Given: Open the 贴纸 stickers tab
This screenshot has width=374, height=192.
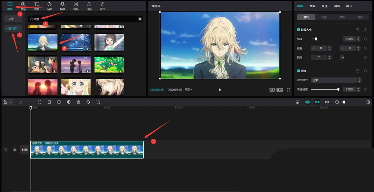Looking at the screenshot, I should (x=50, y=6).
